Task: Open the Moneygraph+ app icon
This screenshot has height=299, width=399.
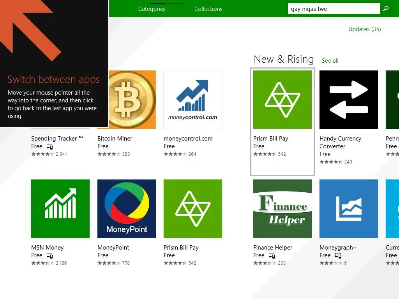Action: pos(349,209)
